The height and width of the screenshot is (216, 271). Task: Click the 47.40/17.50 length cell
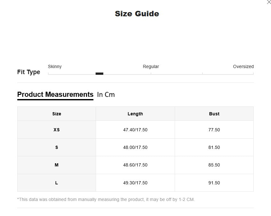pyautogui.click(x=135, y=130)
